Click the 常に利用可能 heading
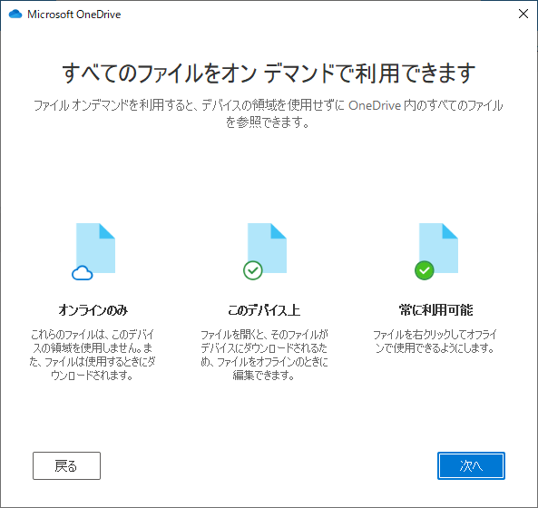Image resolution: width=538 pixels, height=508 pixels. pos(435,310)
